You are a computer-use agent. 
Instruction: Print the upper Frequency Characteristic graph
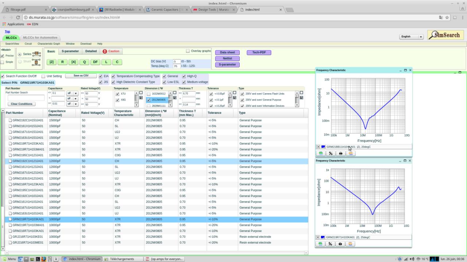click(x=341, y=154)
